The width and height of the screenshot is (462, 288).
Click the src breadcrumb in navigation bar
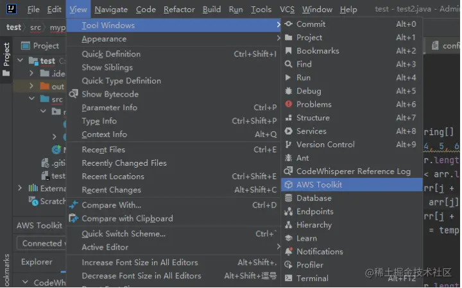[x=35, y=28]
